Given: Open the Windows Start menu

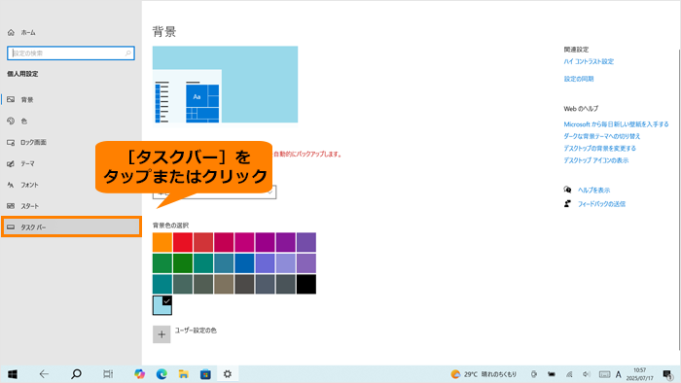Looking at the screenshot, I should [12, 374].
